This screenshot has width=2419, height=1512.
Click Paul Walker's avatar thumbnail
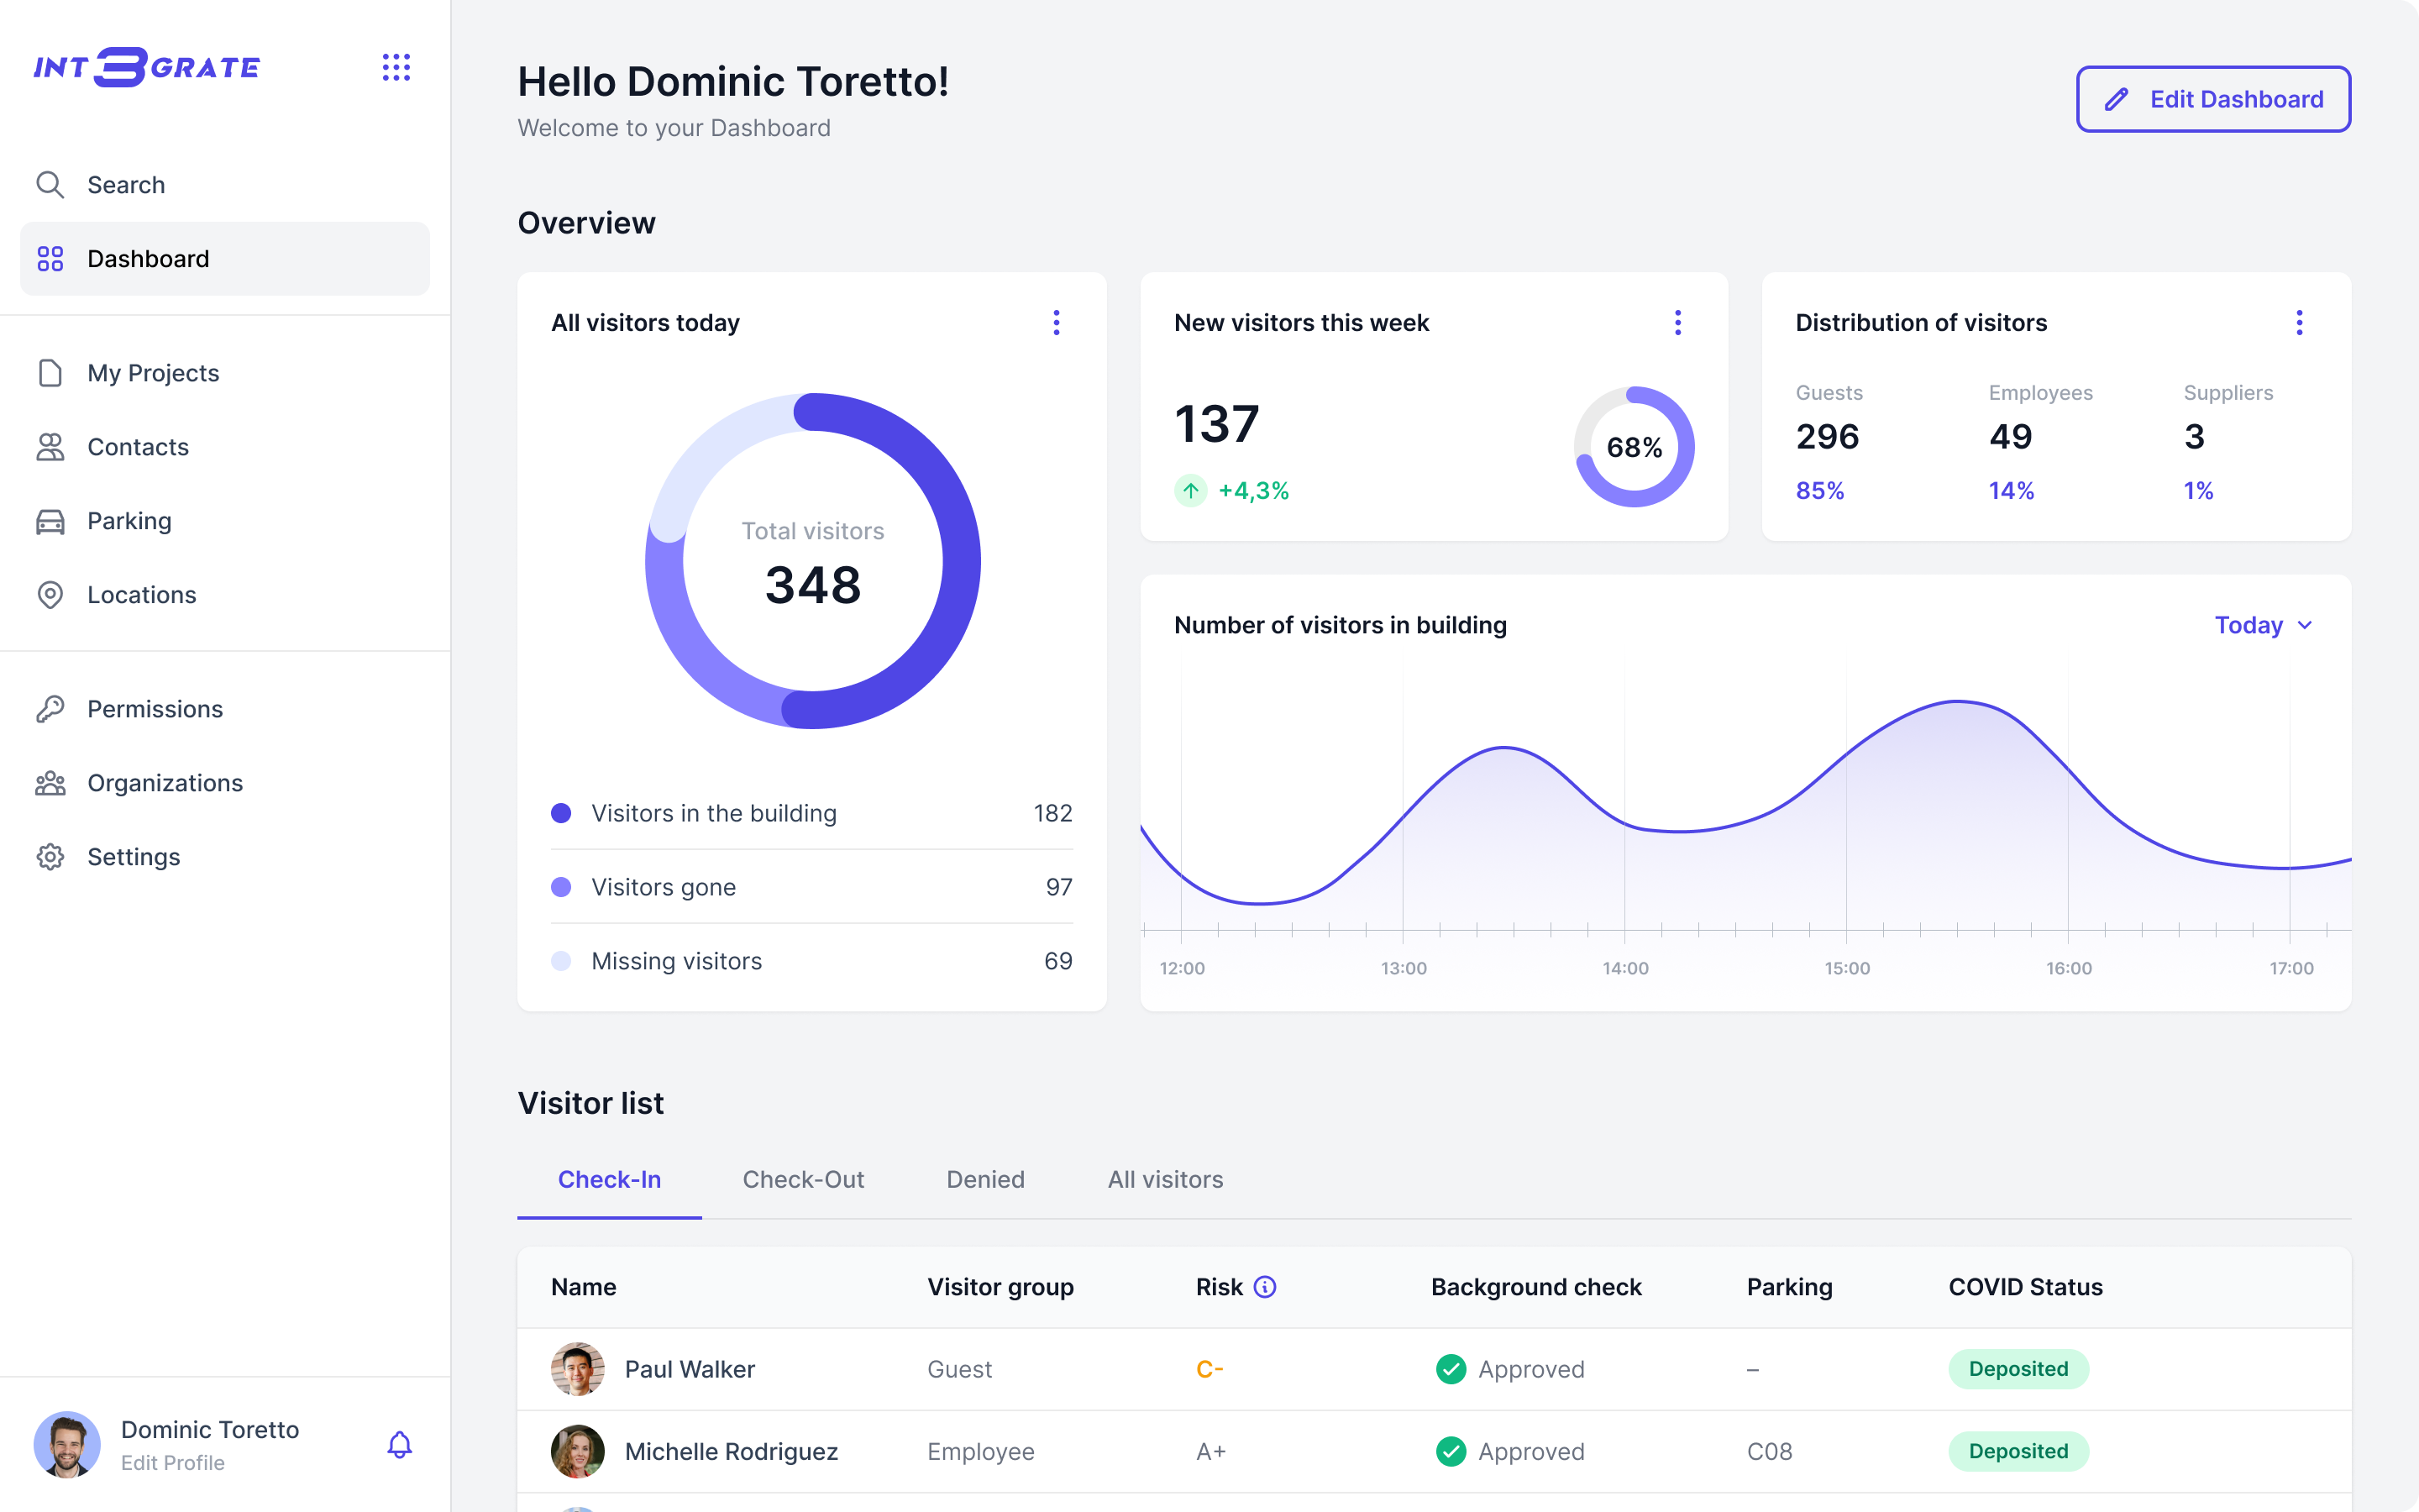(x=577, y=1369)
